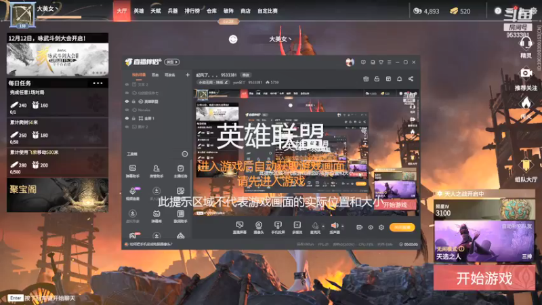Open the 主播任务 tool icon
Image resolution: width=542 pixels, height=305 pixels.
pos(180,171)
